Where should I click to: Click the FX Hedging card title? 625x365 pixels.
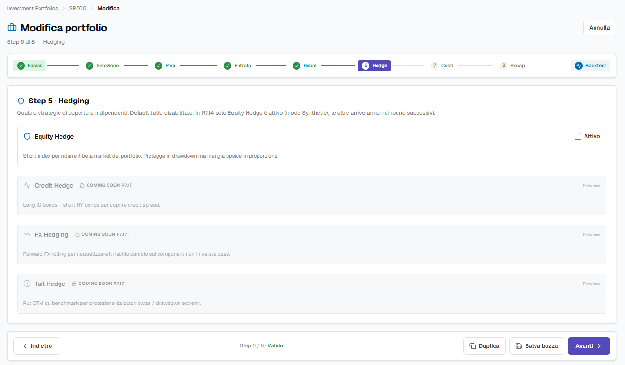click(51, 234)
